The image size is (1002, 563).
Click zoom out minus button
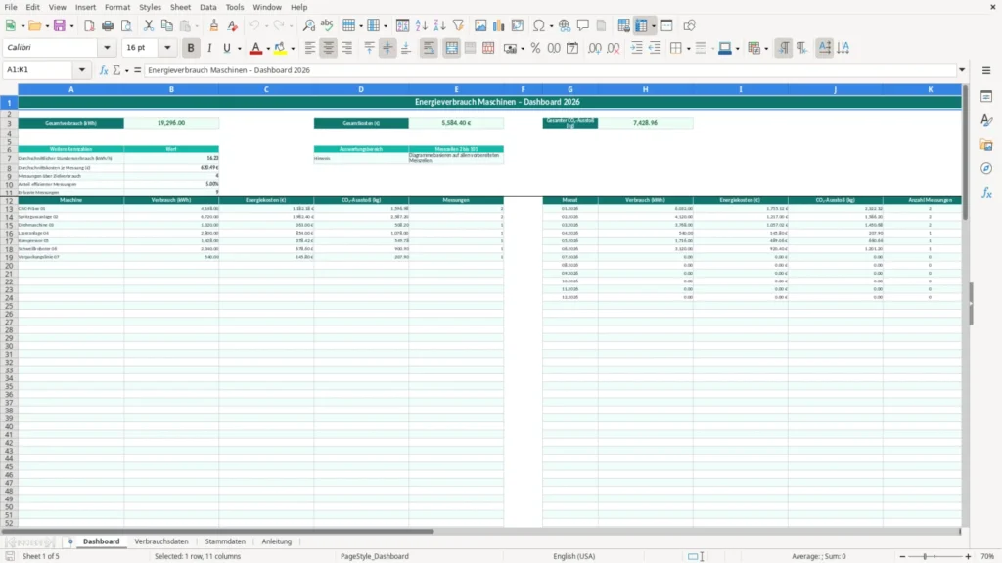pos(902,556)
